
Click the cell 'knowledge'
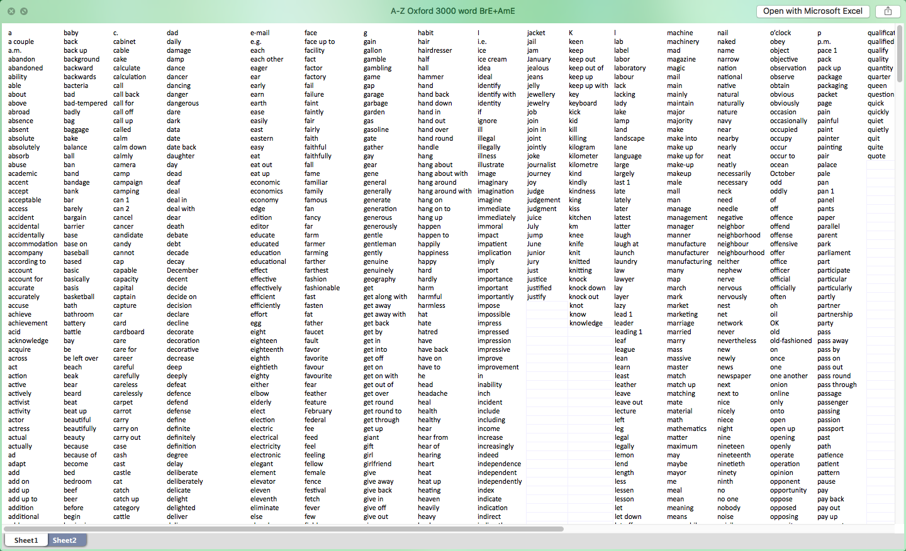coord(586,323)
